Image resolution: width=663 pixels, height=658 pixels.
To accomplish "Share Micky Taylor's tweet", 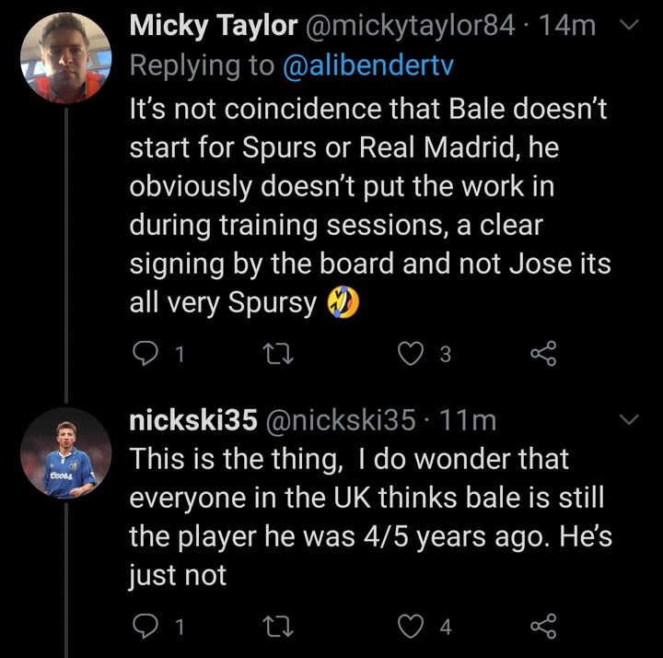I will click(544, 353).
